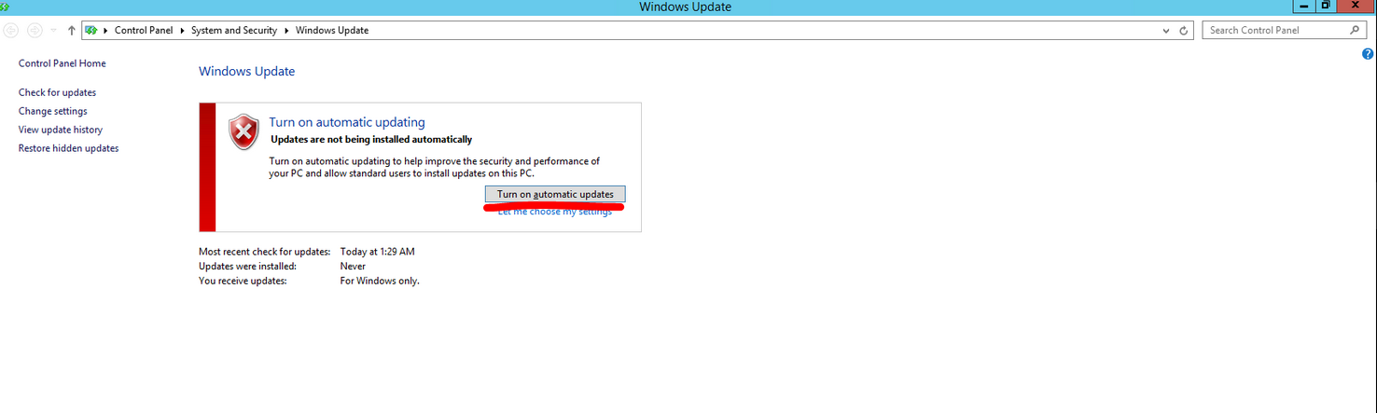Image resolution: width=1377 pixels, height=413 pixels.
Task: Click the 'Most recent check for updates:' label
Action: (265, 252)
